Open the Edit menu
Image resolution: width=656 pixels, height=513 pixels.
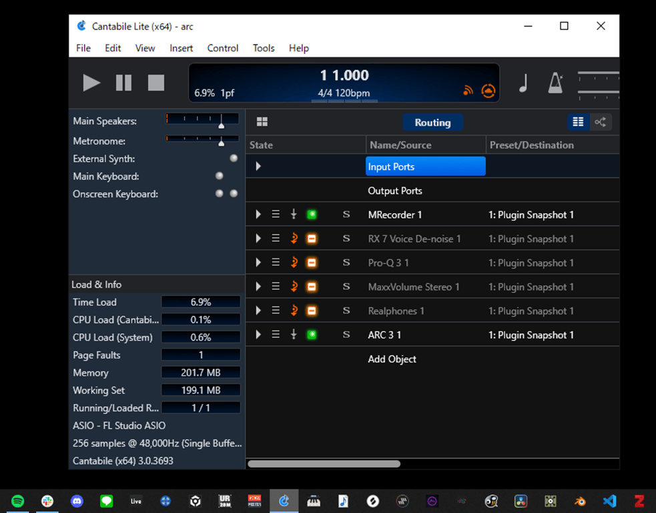113,48
